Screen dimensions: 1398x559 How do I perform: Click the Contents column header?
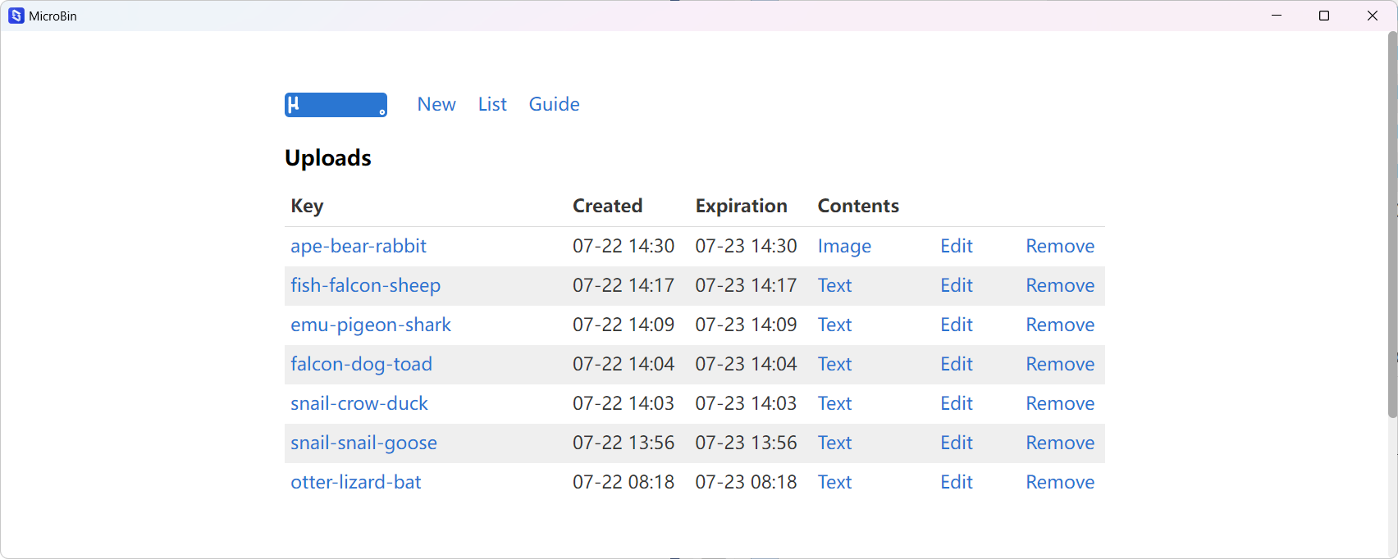coord(858,206)
